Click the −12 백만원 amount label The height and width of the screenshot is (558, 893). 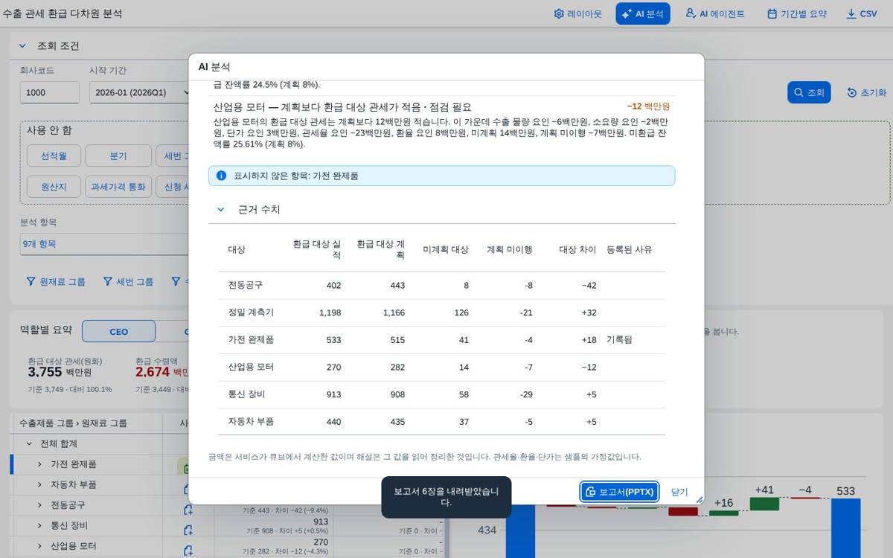pos(648,106)
